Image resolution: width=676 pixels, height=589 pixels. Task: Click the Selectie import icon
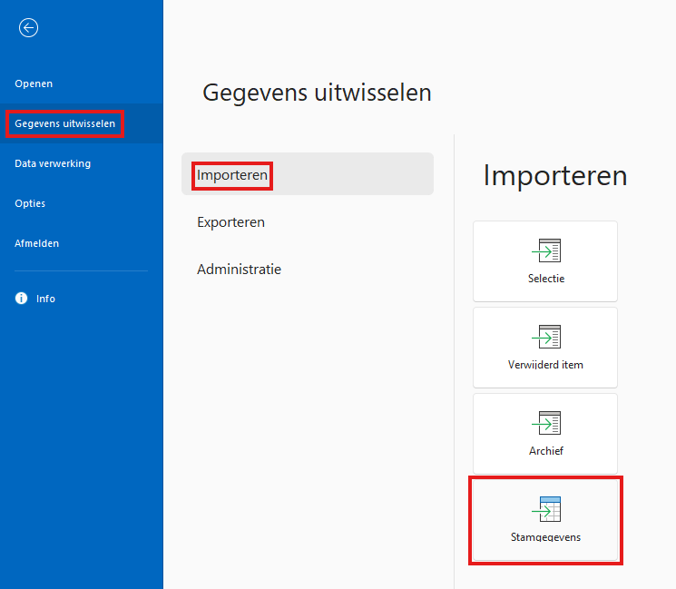pos(546,250)
